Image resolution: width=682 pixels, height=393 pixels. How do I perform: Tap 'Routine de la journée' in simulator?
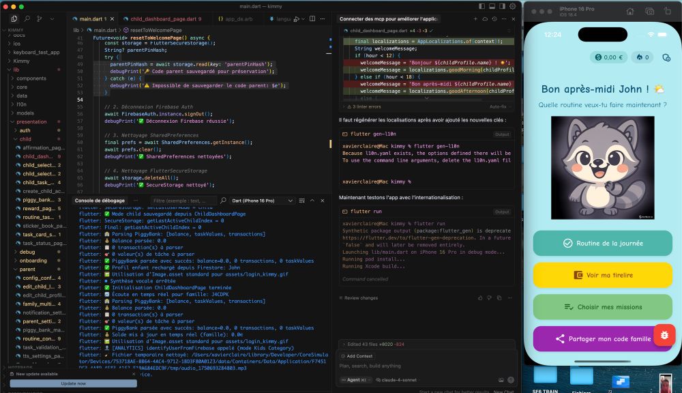pyautogui.click(x=602, y=244)
